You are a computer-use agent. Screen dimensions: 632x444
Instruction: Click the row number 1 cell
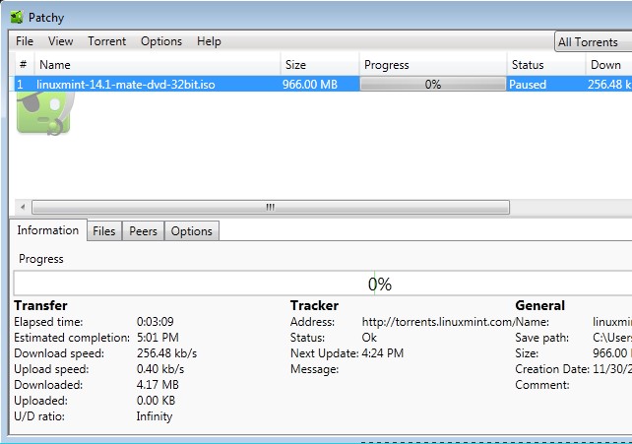[x=20, y=85]
